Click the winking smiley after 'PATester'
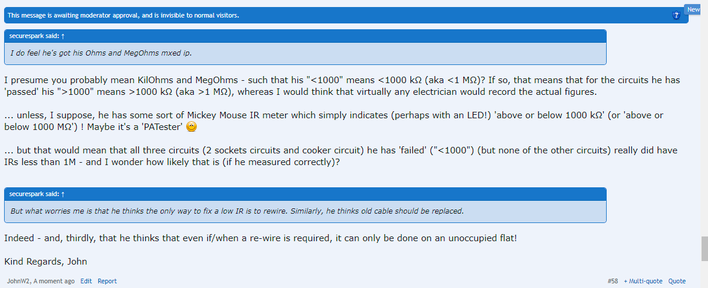 pos(191,128)
